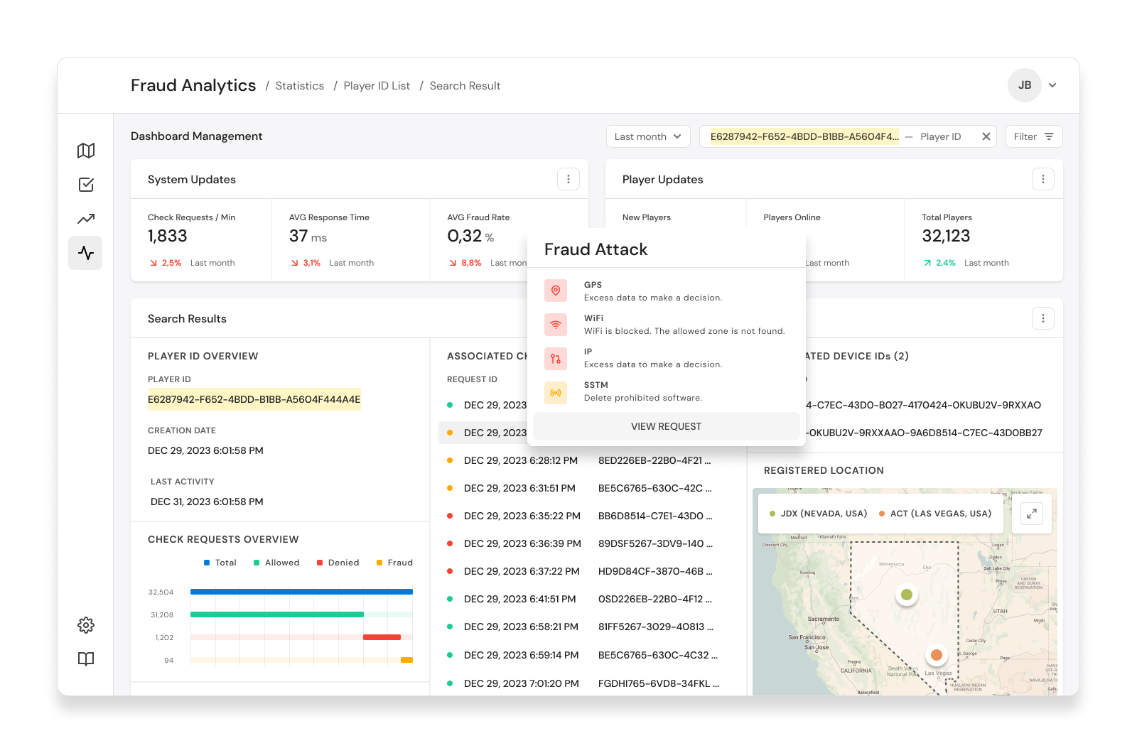The height and width of the screenshot is (753, 1137).
Task: Open the book documentation sidebar icon
Action: coord(86,659)
